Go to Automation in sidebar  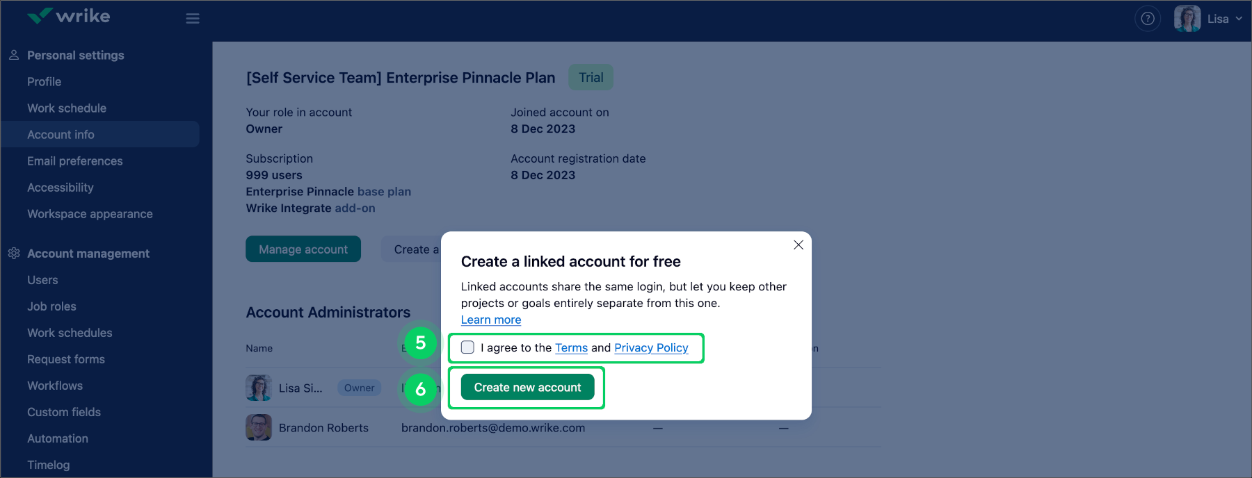click(58, 438)
